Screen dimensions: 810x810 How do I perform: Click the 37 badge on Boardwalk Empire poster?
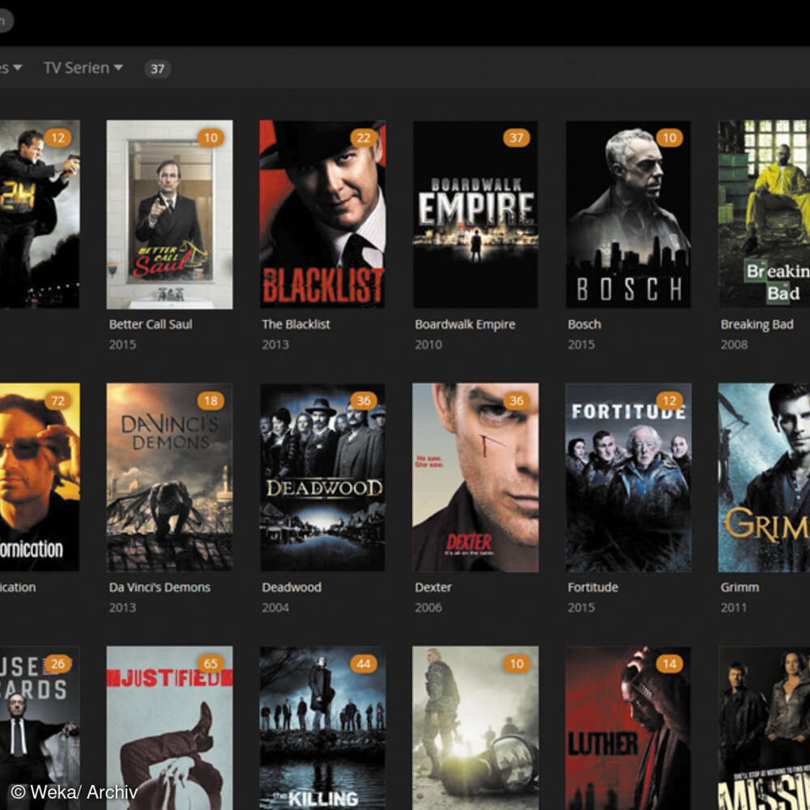[x=516, y=138]
